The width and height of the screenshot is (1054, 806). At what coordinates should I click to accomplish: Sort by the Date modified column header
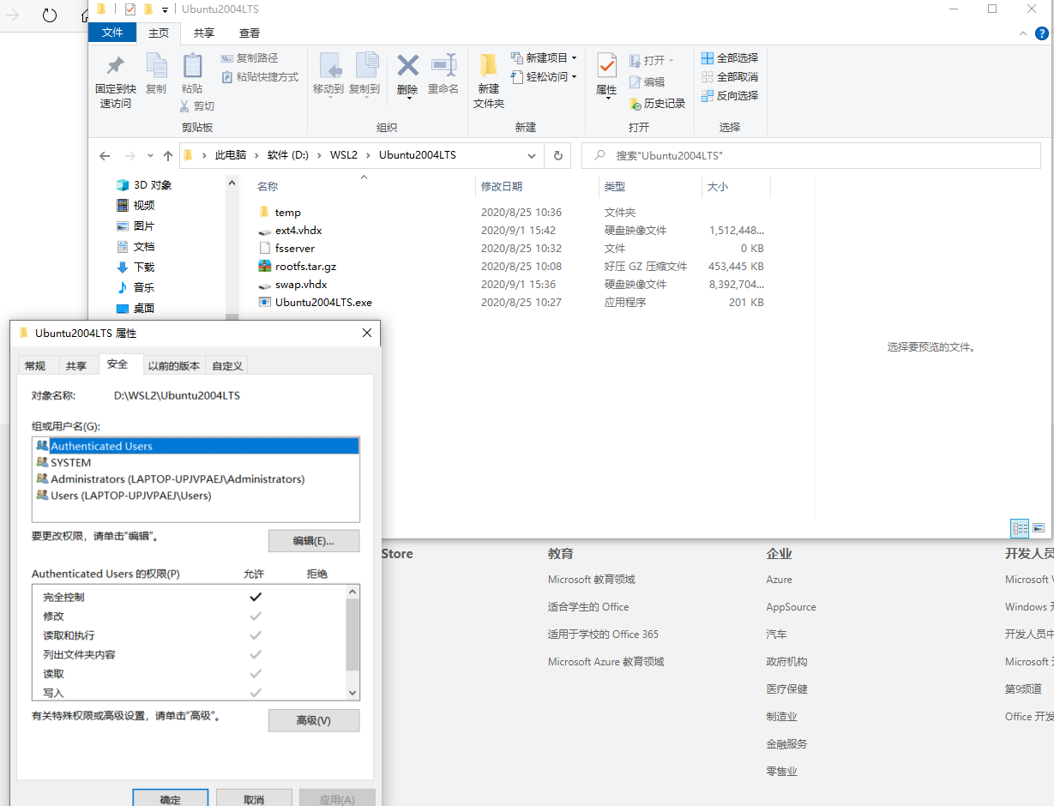coord(537,186)
